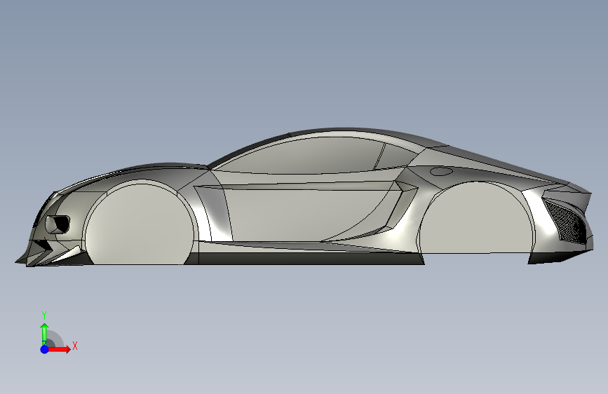608x394 pixels.
Task: Select the oval fuel cap on rear fender
Action: pyautogui.click(x=441, y=171)
